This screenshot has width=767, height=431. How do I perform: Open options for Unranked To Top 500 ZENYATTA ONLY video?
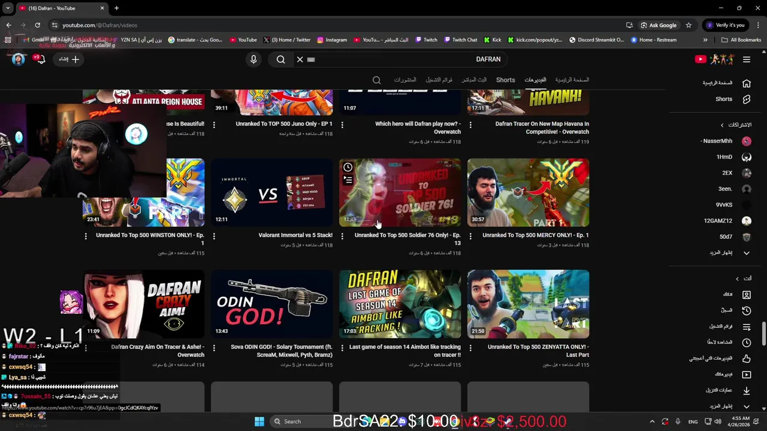pos(470,347)
